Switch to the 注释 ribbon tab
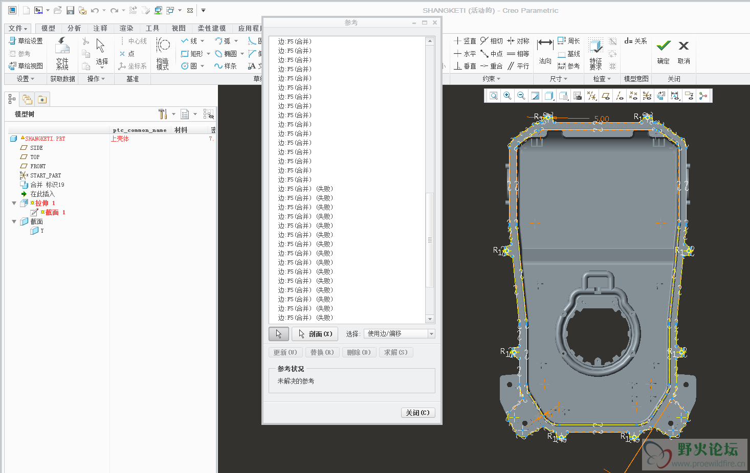Screen dimensions: 750x473 coord(100,29)
